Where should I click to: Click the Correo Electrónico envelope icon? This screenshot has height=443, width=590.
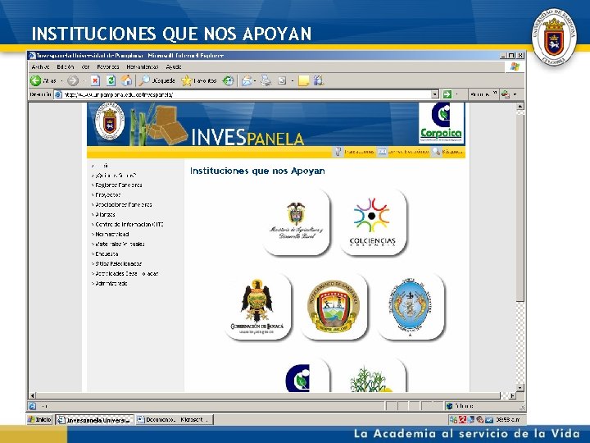pos(382,152)
